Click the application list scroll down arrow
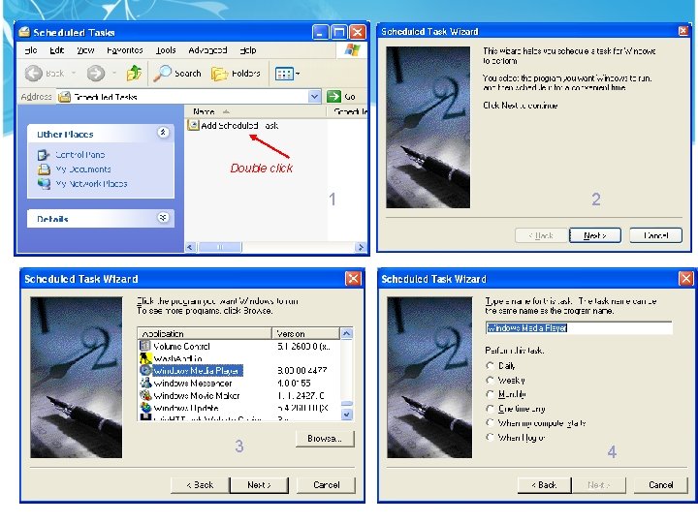The width and height of the screenshot is (698, 523). pyautogui.click(x=346, y=415)
